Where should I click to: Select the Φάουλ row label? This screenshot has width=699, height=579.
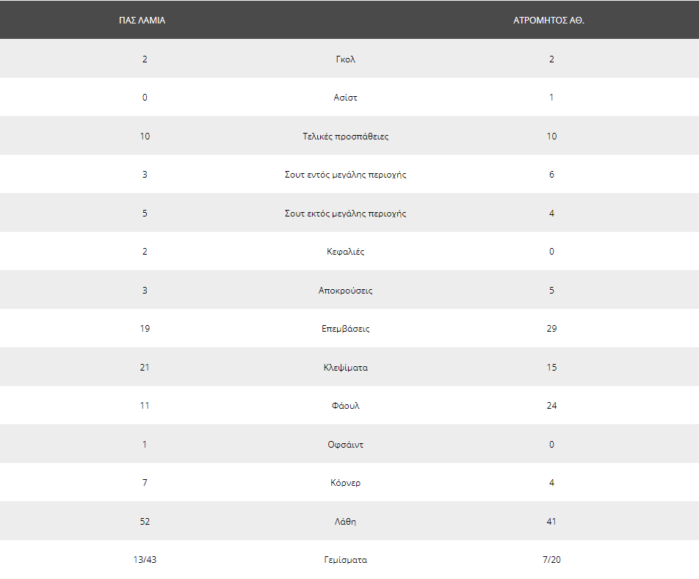tap(346, 406)
